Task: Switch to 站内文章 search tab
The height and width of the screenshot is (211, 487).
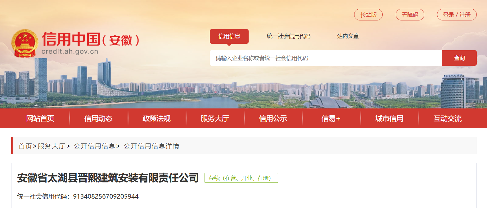Action: 348,36
